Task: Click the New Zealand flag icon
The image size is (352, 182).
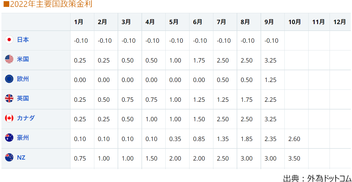Action: pyautogui.click(x=9, y=157)
